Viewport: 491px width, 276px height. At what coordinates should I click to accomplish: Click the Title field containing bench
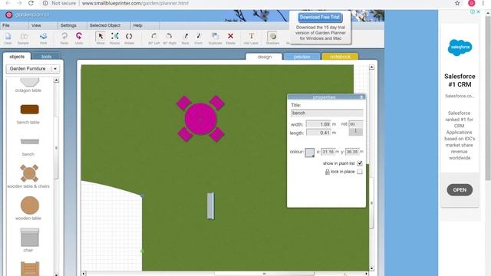click(x=327, y=113)
